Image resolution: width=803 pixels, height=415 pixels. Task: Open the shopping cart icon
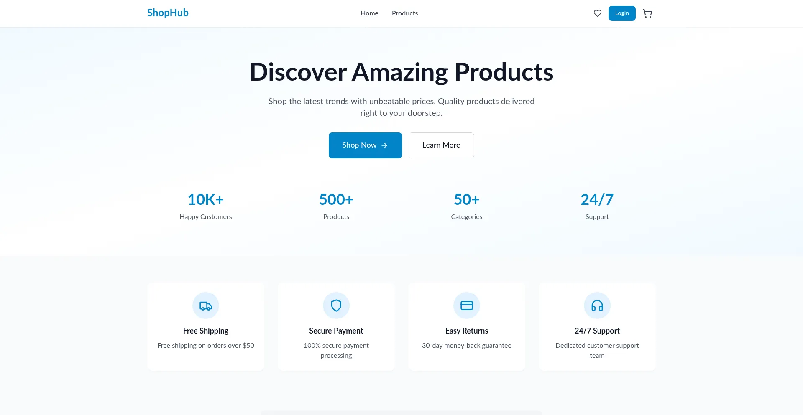point(647,13)
